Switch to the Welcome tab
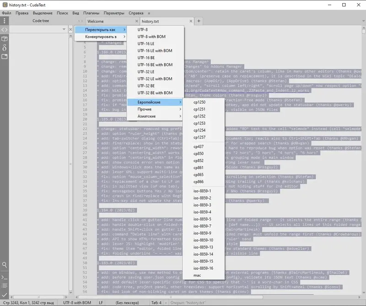 pos(113,21)
